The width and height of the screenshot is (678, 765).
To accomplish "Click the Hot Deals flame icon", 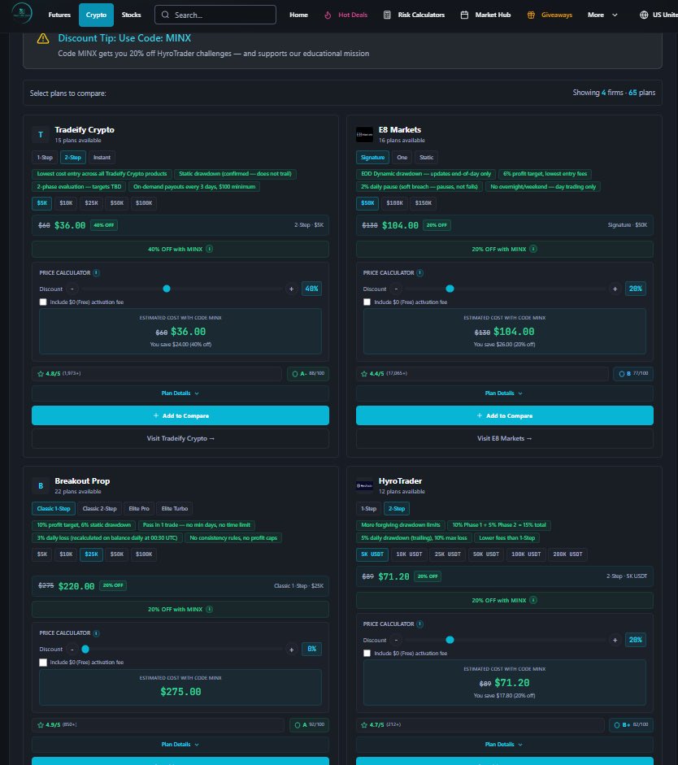I will click(x=328, y=15).
